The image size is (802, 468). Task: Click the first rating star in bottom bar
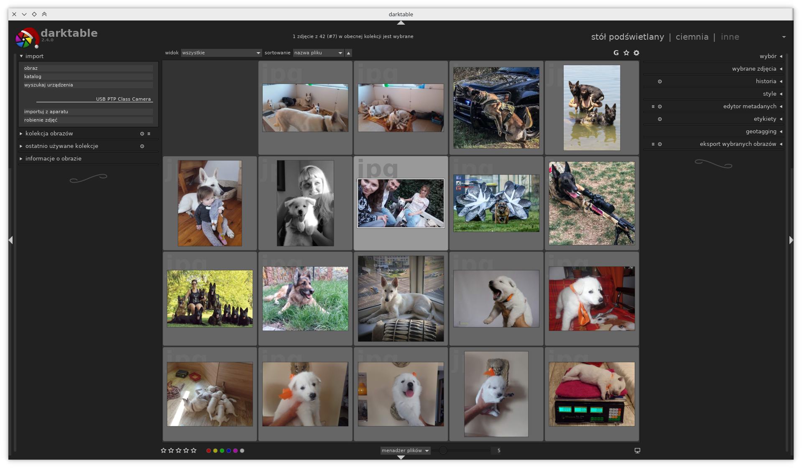(x=163, y=450)
